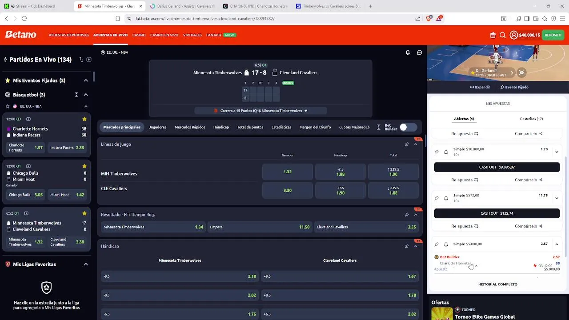Viewport: 569px width, 320px height.
Task: Collapse the Líneas de juego market
Action: [x=416, y=144]
